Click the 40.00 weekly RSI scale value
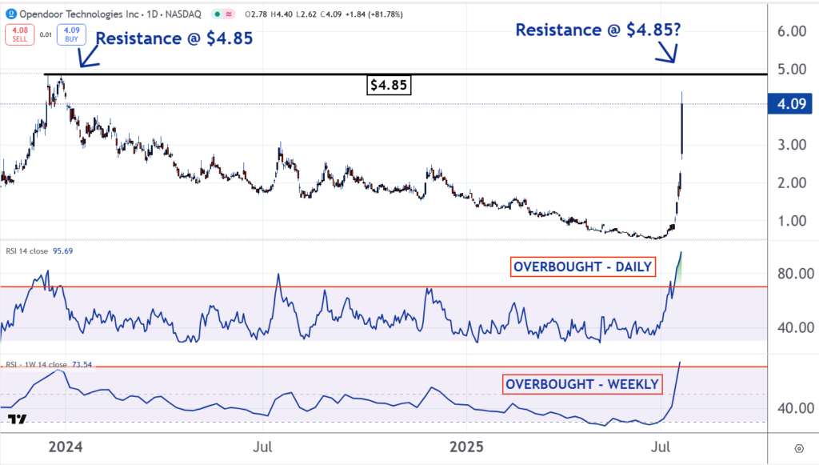 click(x=796, y=408)
